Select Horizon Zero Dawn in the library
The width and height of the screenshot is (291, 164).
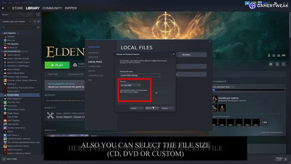(x=16, y=128)
